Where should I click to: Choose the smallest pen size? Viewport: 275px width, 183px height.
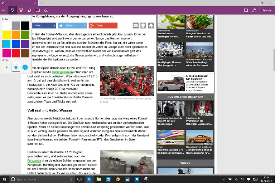pos(7,67)
